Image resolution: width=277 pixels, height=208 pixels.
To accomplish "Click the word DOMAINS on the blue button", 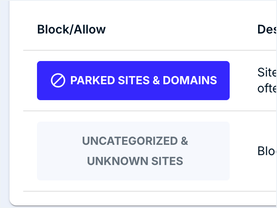I will 190,80.
